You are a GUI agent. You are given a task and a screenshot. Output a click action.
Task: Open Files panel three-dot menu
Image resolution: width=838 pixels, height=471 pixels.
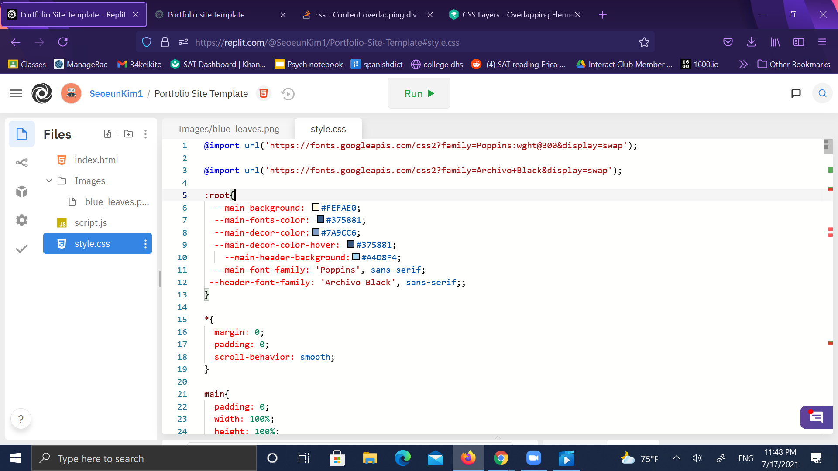tap(145, 134)
